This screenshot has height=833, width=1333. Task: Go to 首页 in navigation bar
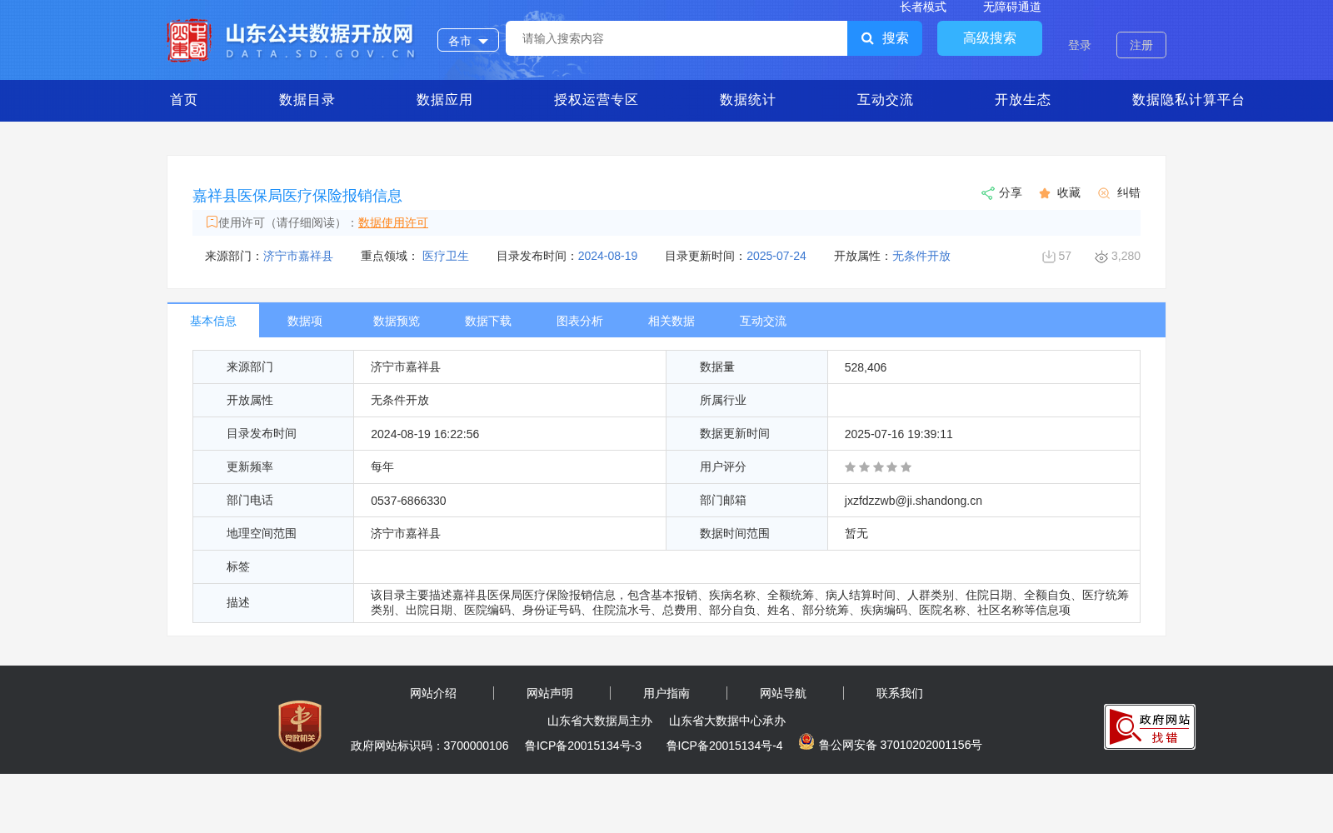pyautogui.click(x=184, y=100)
